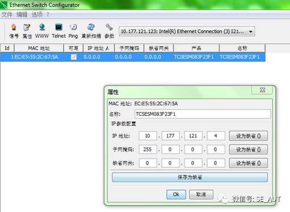Click the IP address third octet field 121
This screenshot has height=212, width=290.
pyautogui.click(x=193, y=136)
